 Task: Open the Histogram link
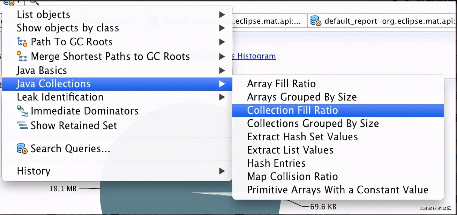(256, 56)
